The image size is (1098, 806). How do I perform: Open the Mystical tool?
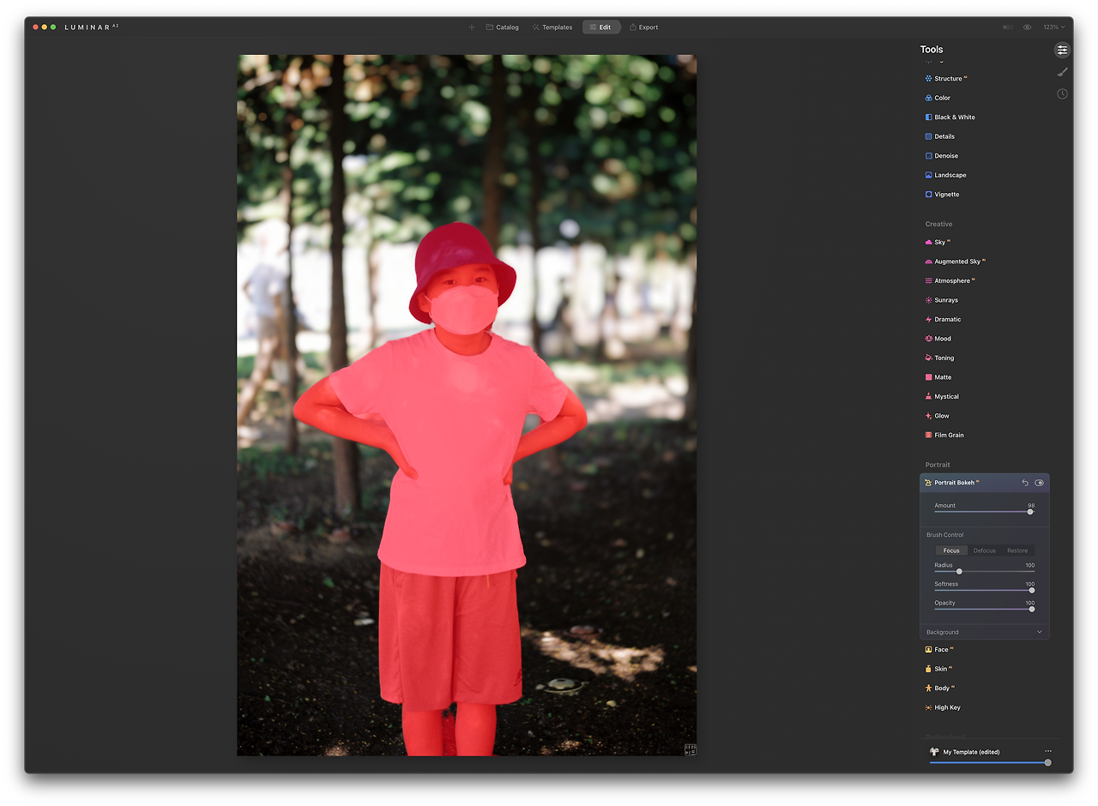coord(942,397)
